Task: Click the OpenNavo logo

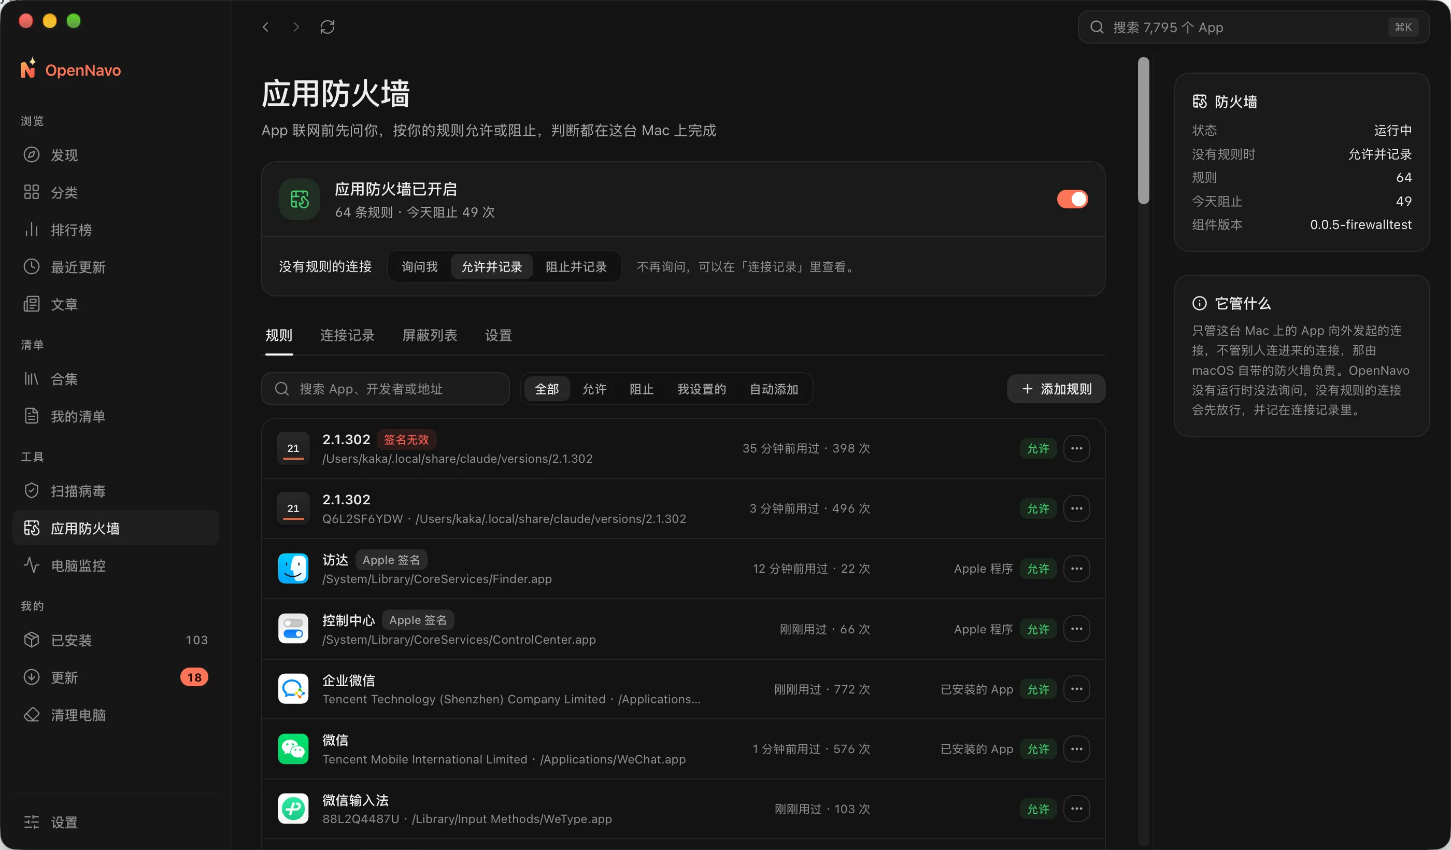Action: pos(71,69)
